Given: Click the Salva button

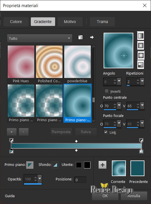Looking at the screenshot, I should click(x=86, y=132).
